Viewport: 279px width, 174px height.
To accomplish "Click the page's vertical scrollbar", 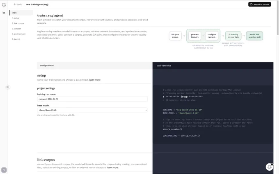I will (278, 18).
